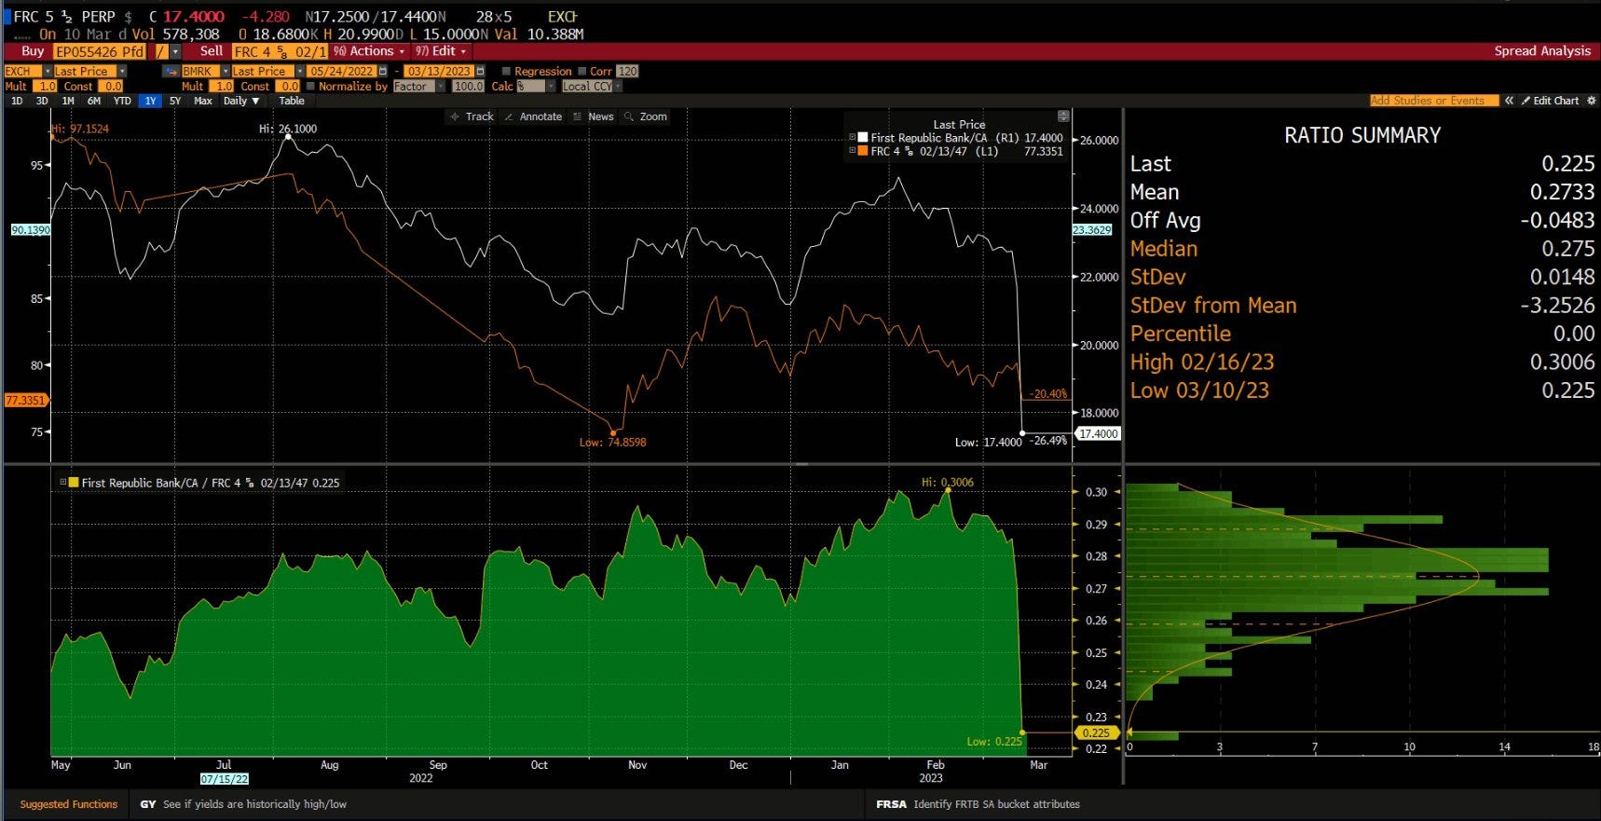Toggle the Corr checkbox
The width and height of the screenshot is (1601, 821).
(x=582, y=71)
